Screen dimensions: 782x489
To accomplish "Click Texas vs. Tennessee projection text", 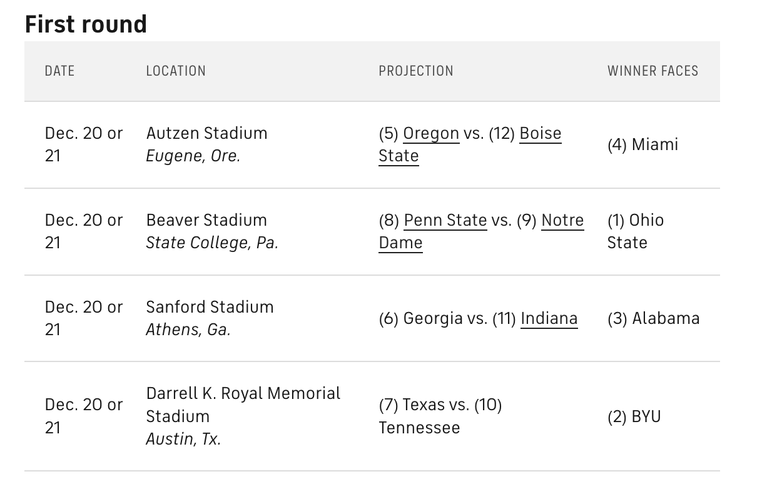I will point(440,405).
